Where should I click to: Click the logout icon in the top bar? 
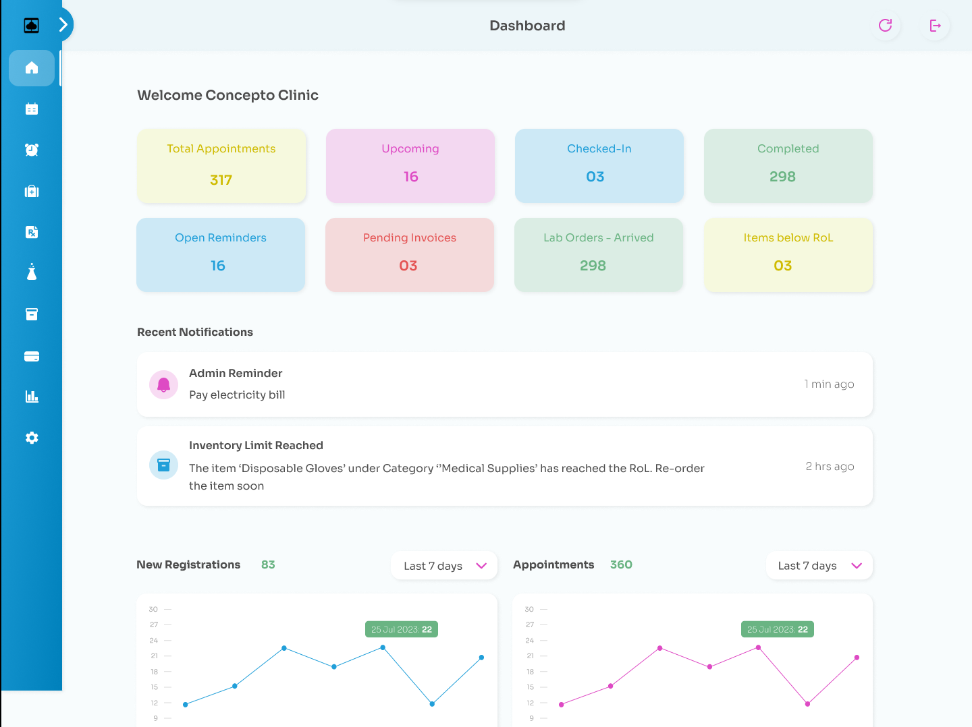point(934,26)
